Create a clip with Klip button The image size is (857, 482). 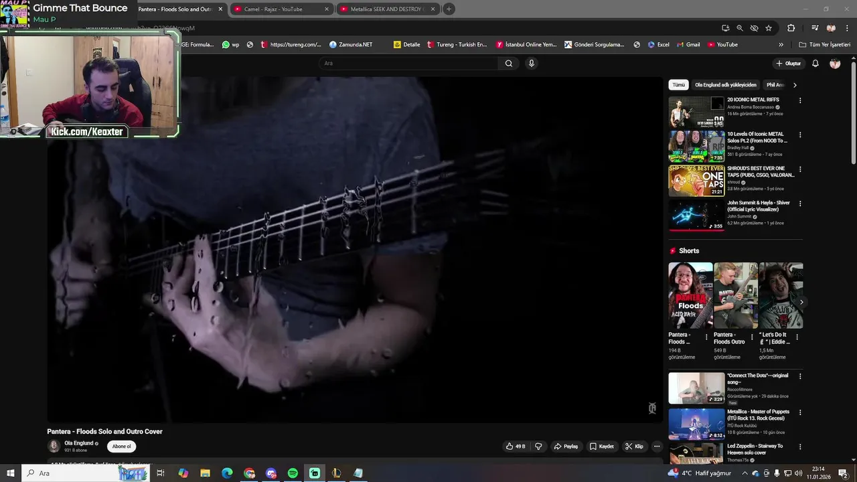pyautogui.click(x=634, y=447)
